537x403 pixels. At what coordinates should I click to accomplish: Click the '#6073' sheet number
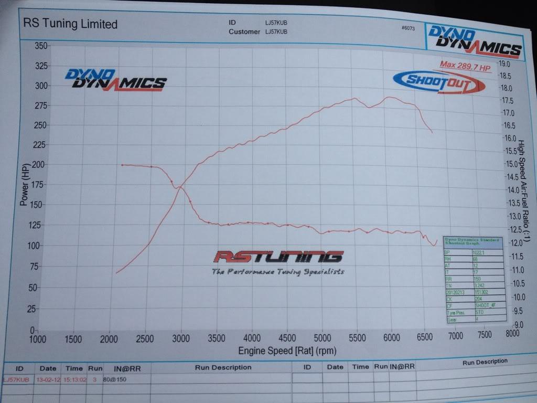click(408, 28)
